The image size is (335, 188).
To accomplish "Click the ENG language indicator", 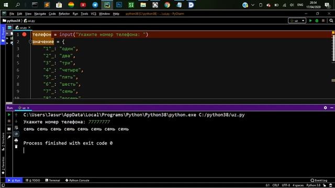I will click(x=300, y=5).
